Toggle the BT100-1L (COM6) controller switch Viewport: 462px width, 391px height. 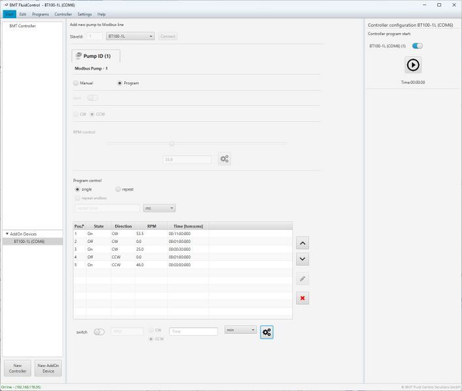coord(417,46)
